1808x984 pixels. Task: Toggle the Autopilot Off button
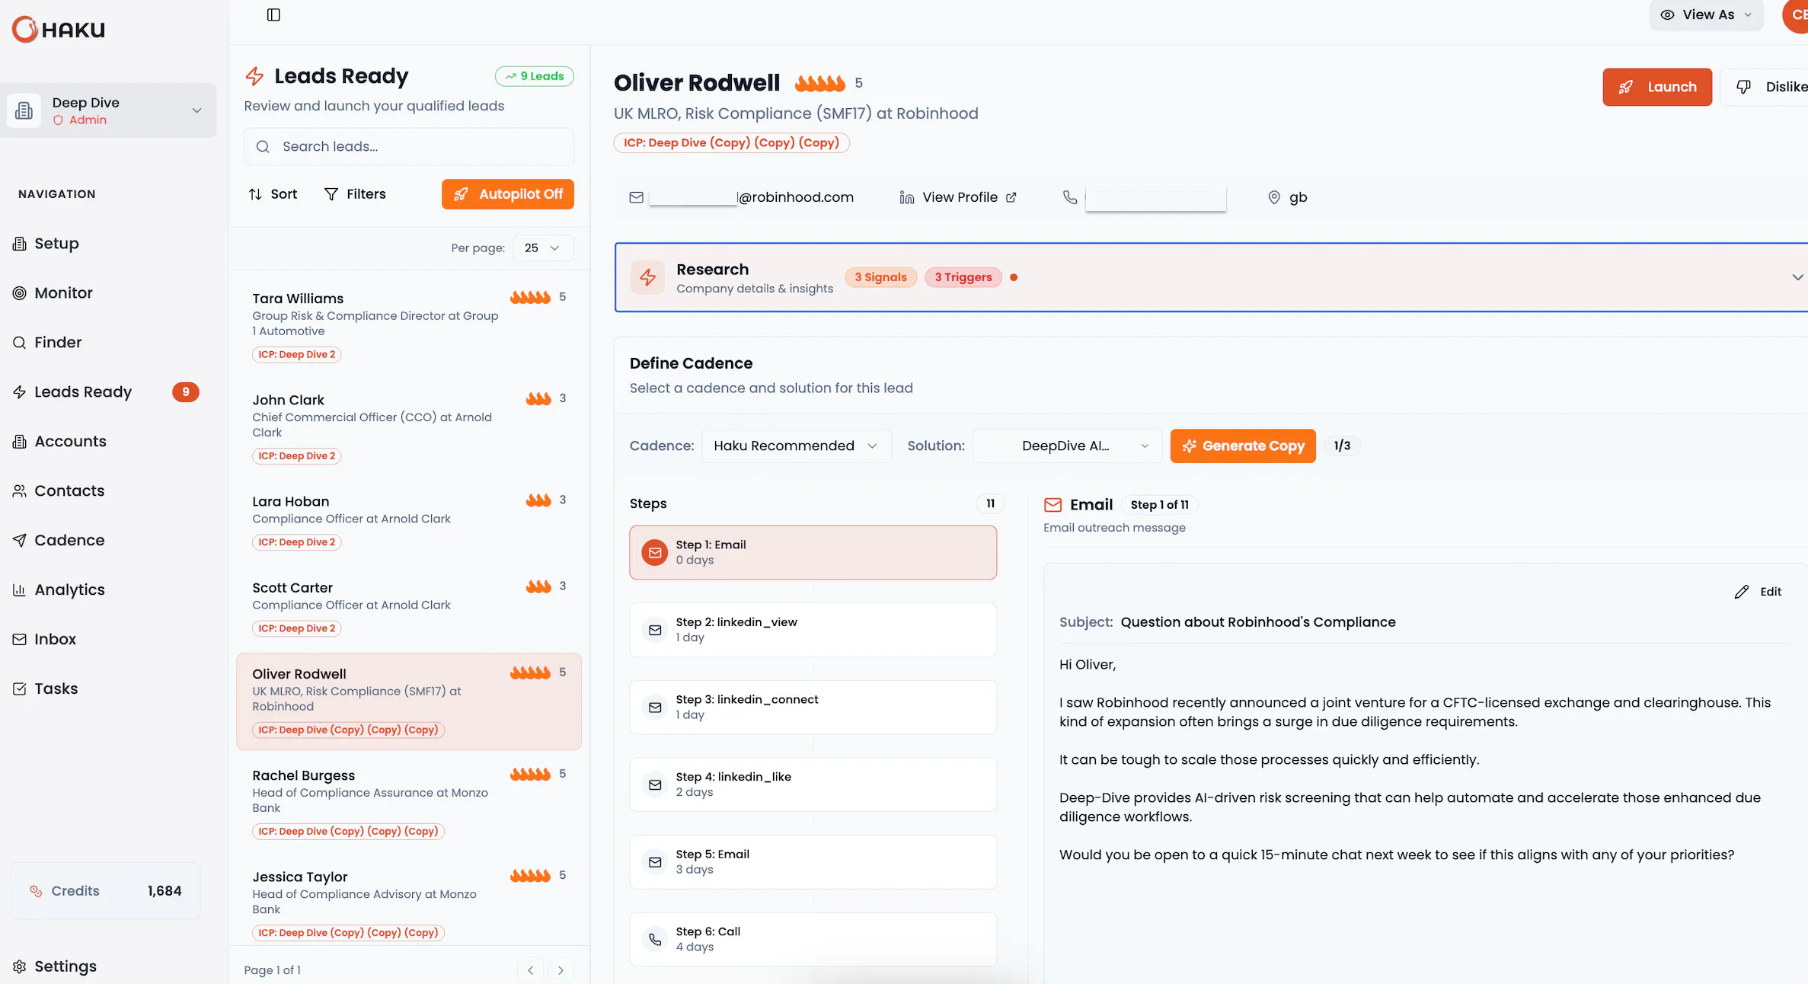click(508, 194)
